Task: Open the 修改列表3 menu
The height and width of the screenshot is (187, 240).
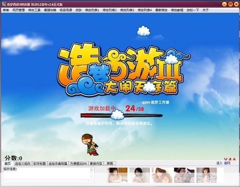Action: 127,10
